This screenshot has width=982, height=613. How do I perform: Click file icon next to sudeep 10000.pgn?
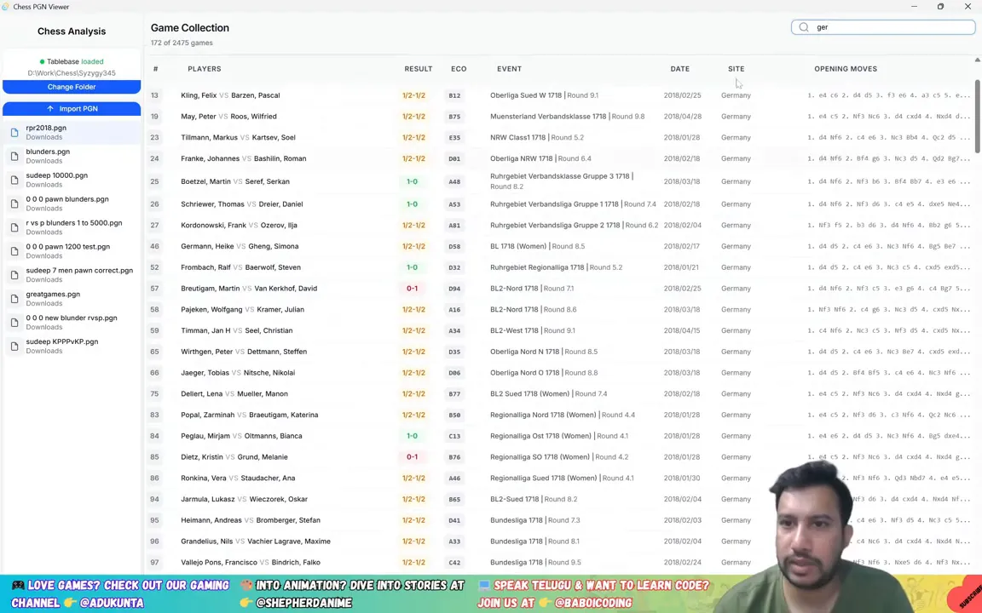tap(14, 180)
